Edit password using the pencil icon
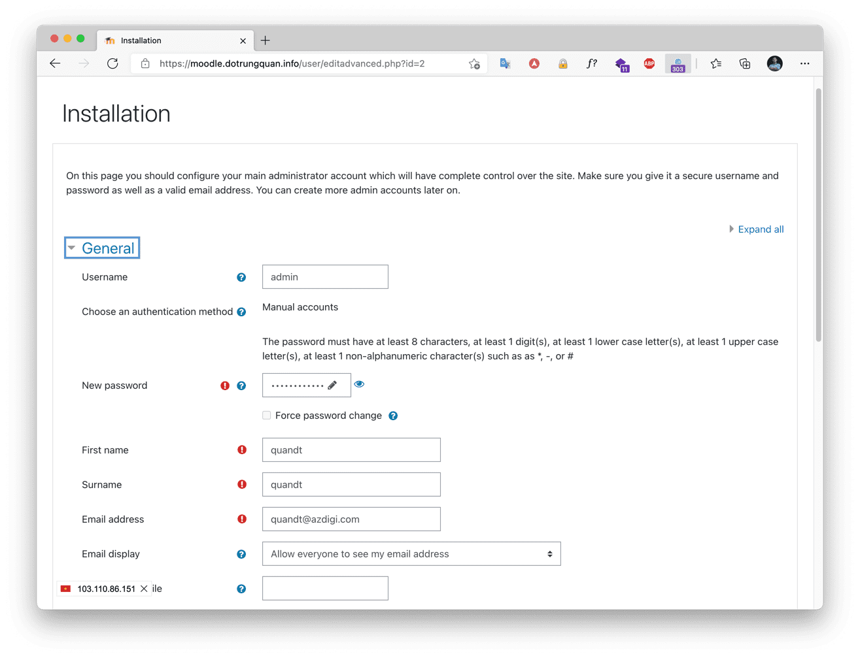Image resolution: width=860 pixels, height=658 pixels. point(332,385)
